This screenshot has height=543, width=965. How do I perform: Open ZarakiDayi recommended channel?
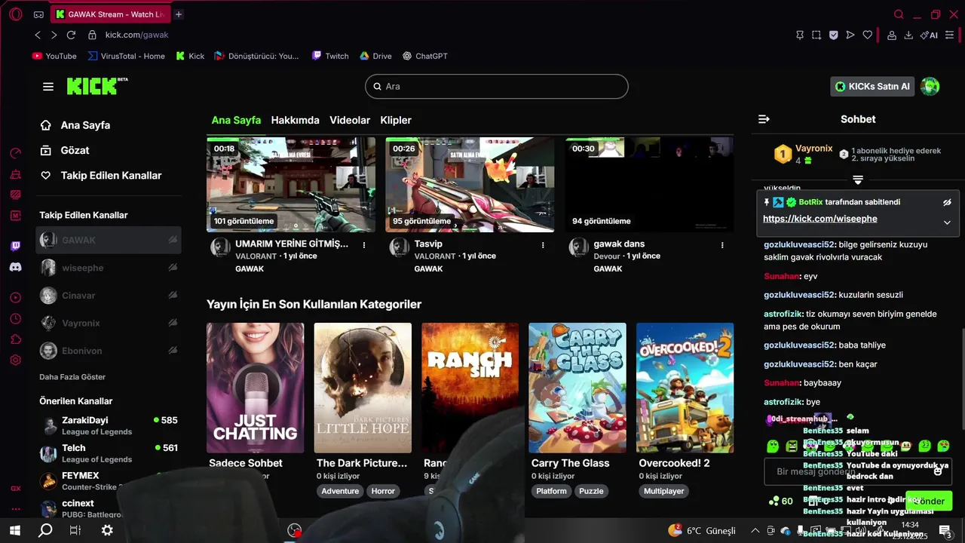tap(109, 425)
